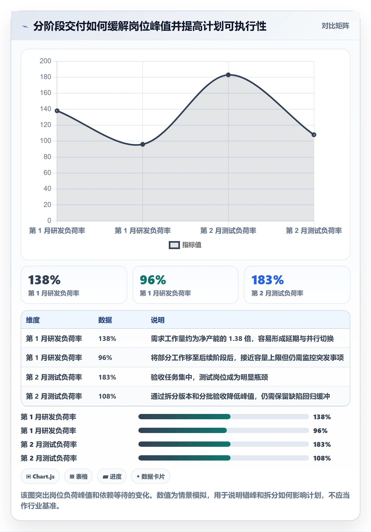
Task: Click the 200 tick on the y-axis
Action: coord(45,61)
